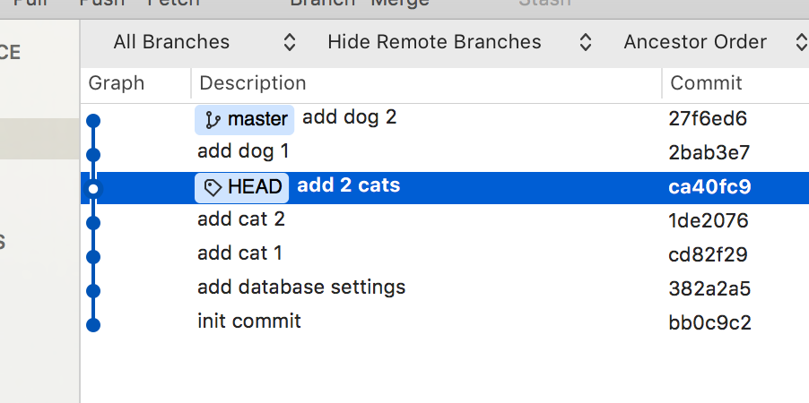Click graph node for add dog 2

pyautogui.click(x=93, y=120)
